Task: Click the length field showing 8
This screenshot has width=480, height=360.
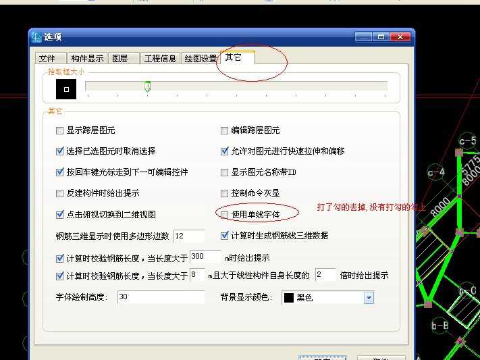Action: 197,275
